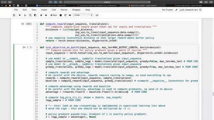Click the Safari address bar showing localhost
214x120 pixels.
(x=107, y=2)
